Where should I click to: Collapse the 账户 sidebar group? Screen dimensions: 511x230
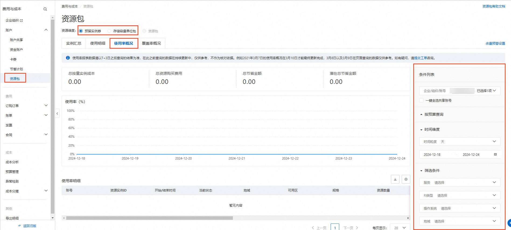46,30
